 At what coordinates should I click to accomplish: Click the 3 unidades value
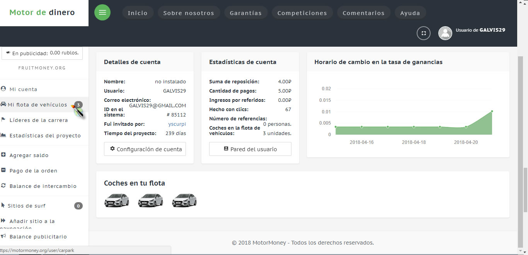(277, 133)
